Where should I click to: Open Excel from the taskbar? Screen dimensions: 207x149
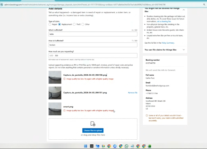coord(150,146)
